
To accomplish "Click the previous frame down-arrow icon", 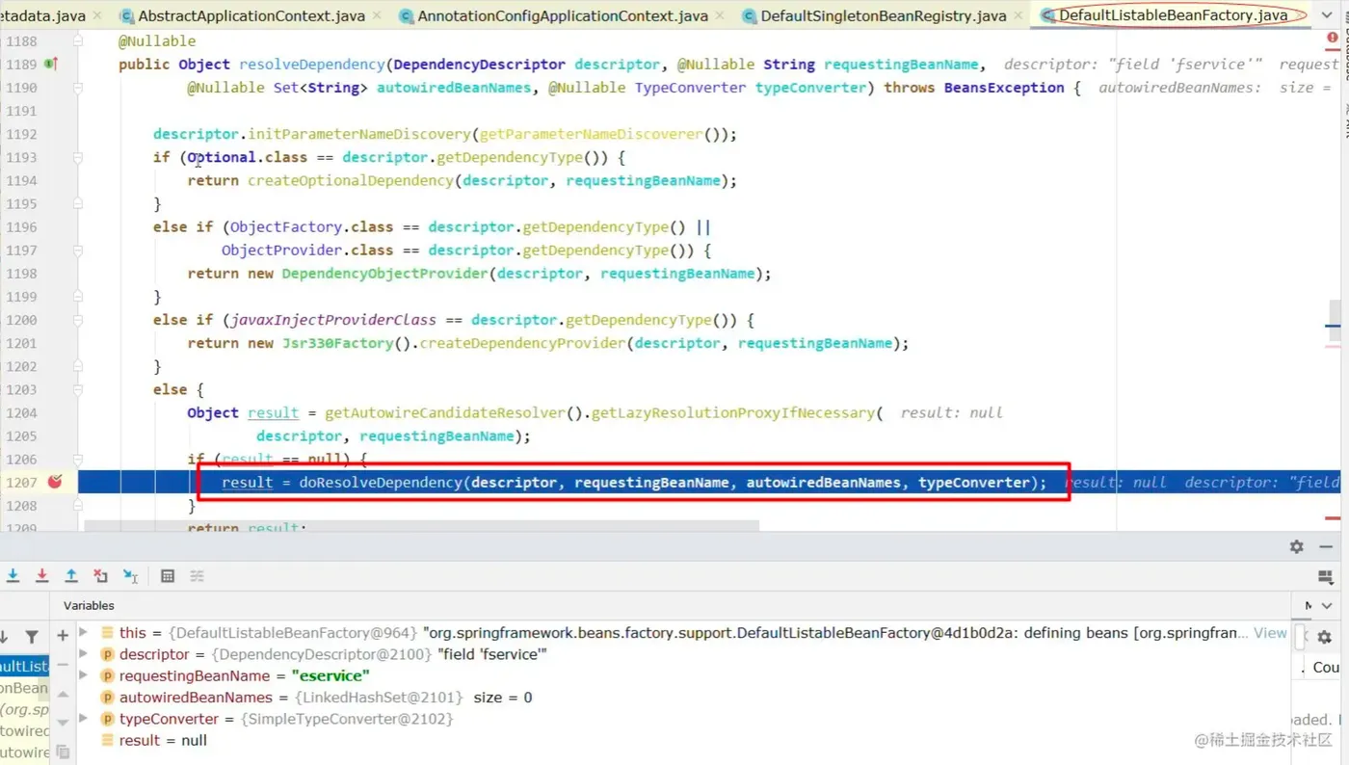I will [x=5, y=637].
